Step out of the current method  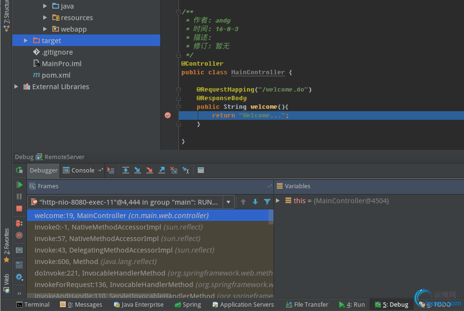coord(162,170)
